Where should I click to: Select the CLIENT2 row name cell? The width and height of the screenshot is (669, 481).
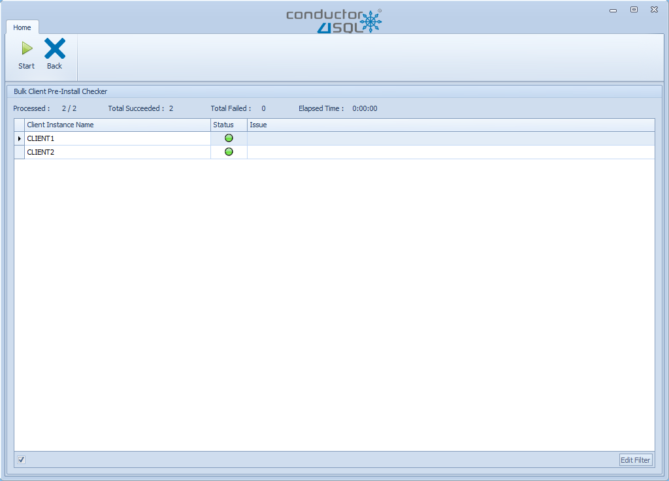pos(118,152)
